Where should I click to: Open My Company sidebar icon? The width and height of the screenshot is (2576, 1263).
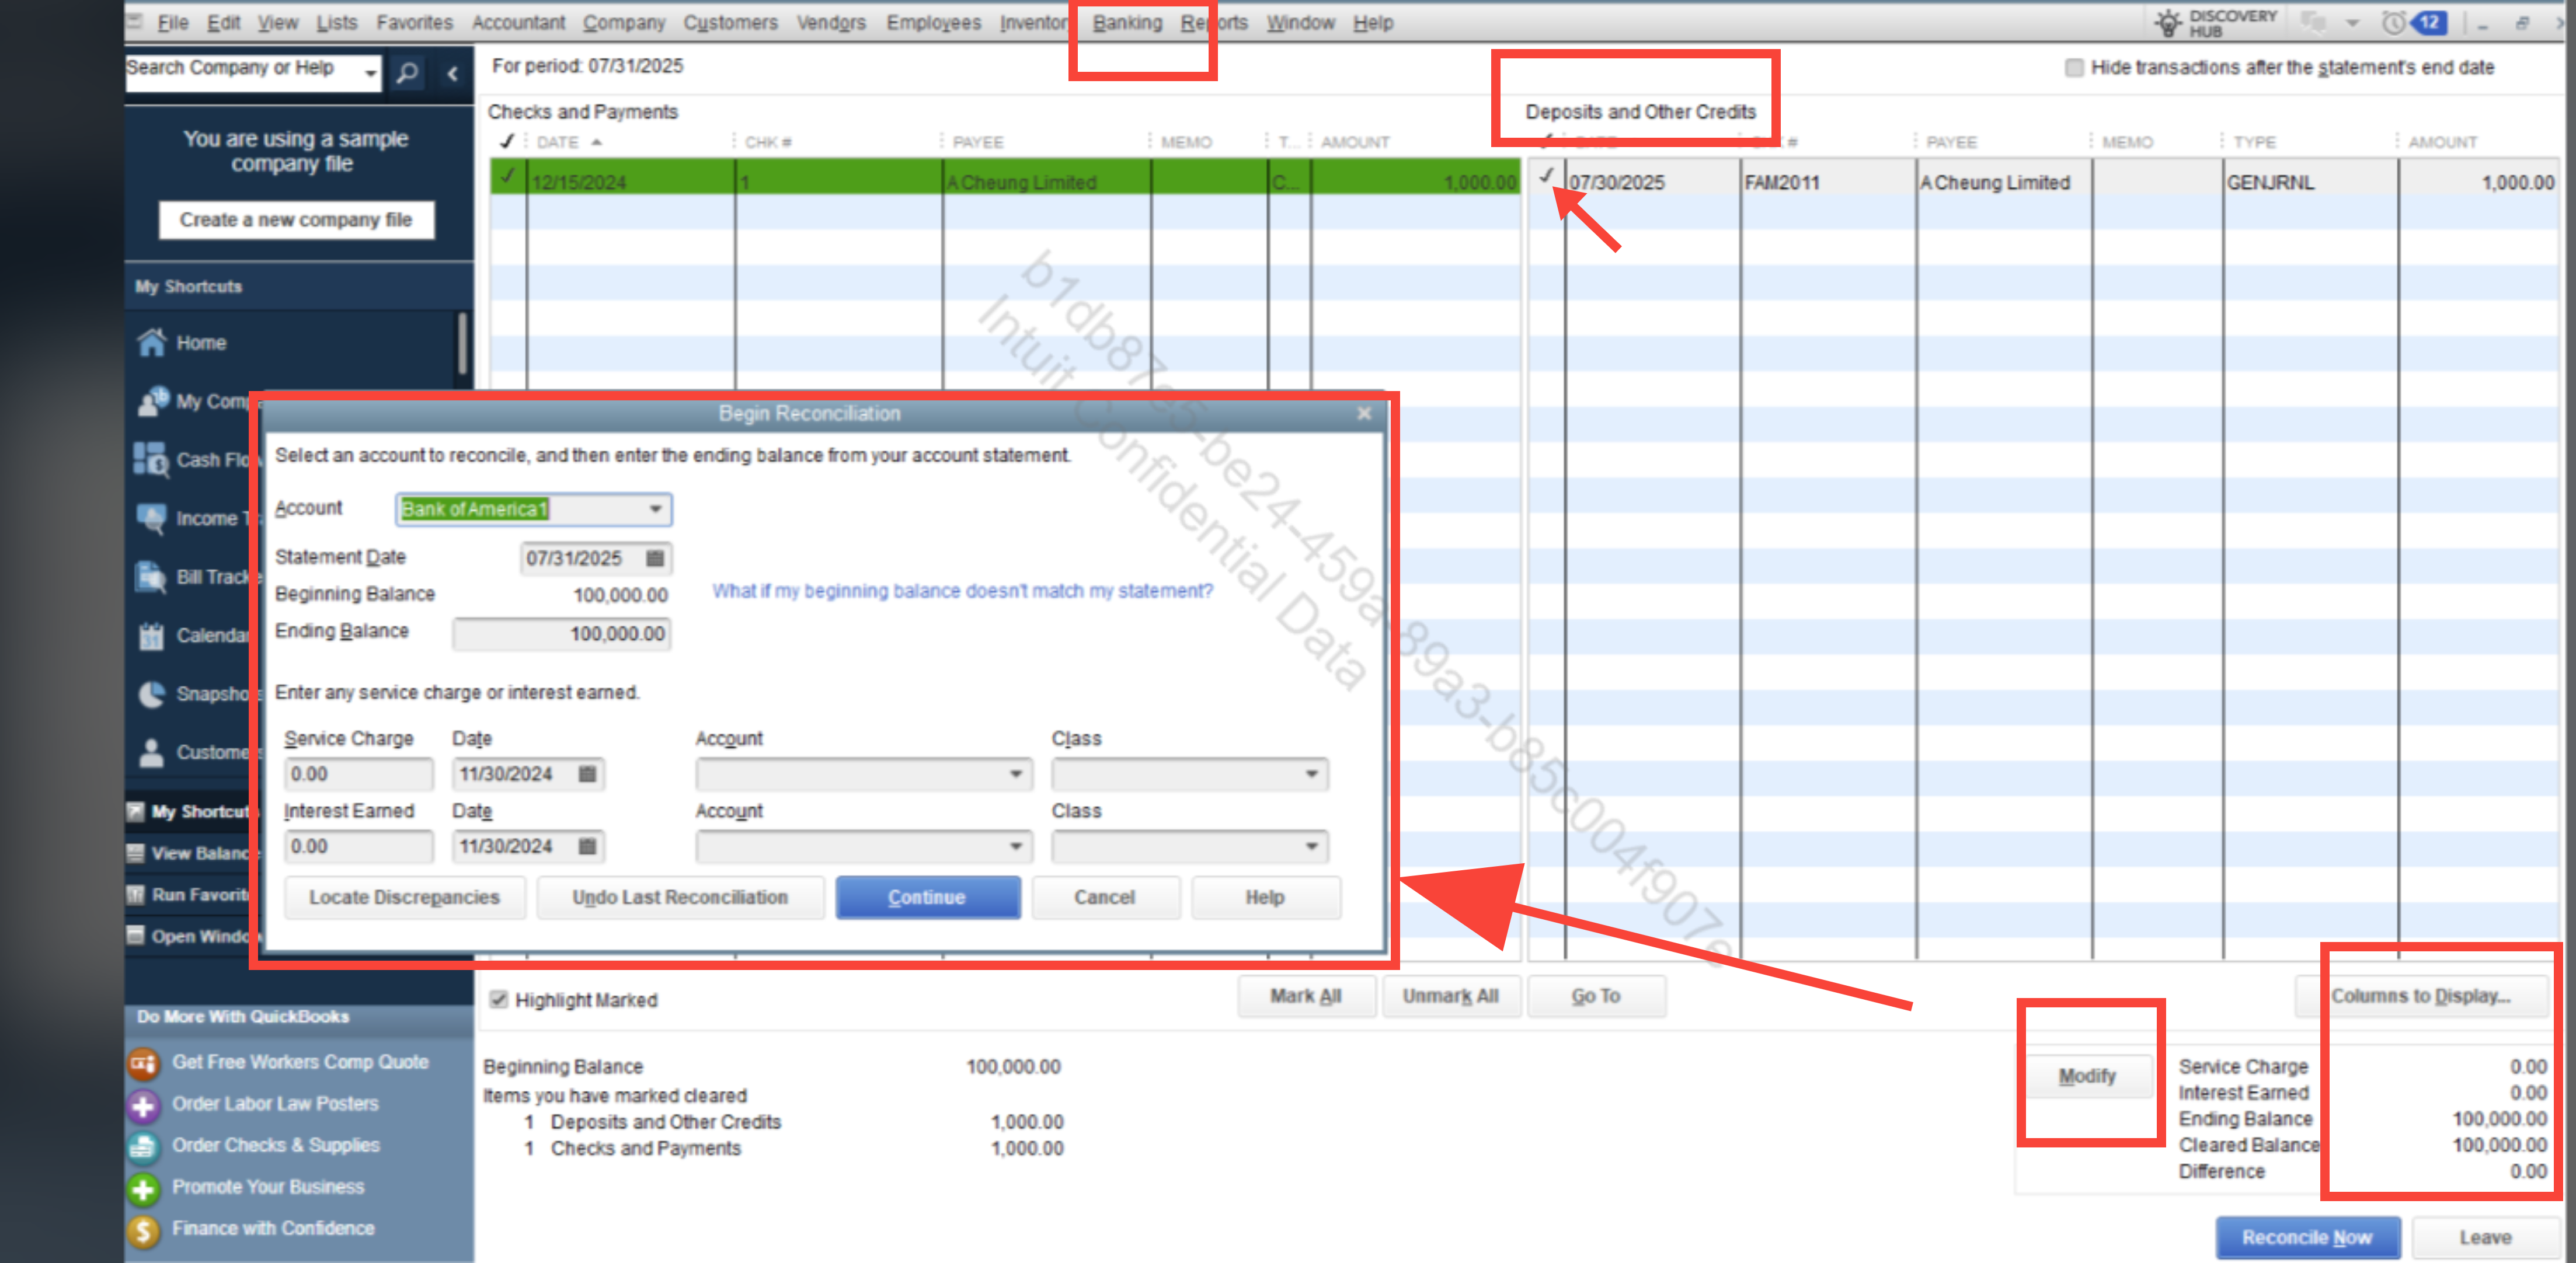[152, 401]
